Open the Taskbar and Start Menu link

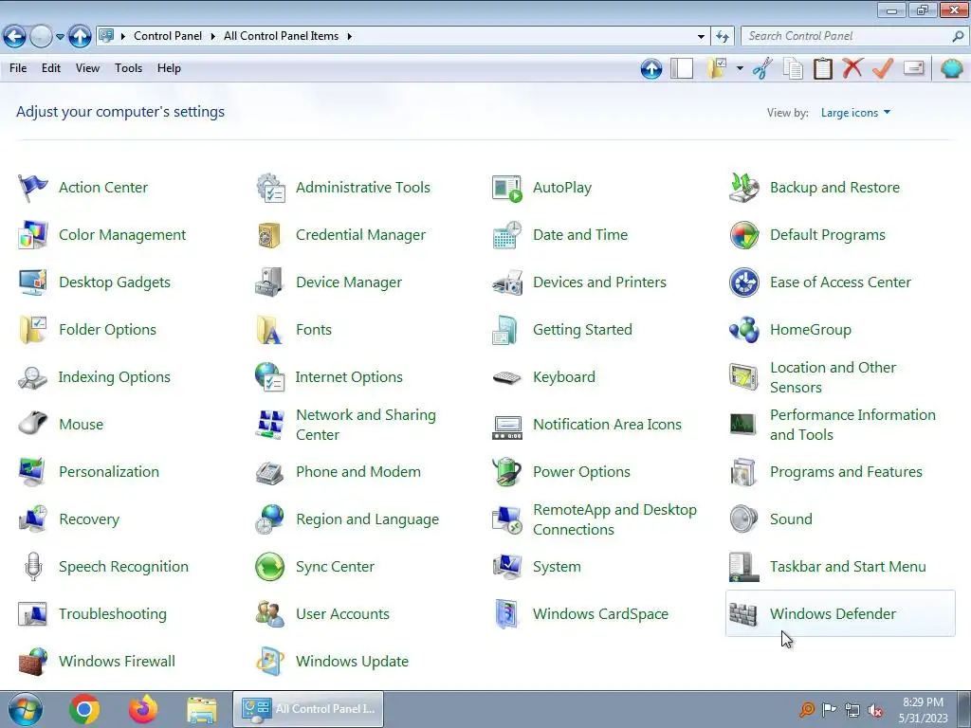(x=847, y=567)
